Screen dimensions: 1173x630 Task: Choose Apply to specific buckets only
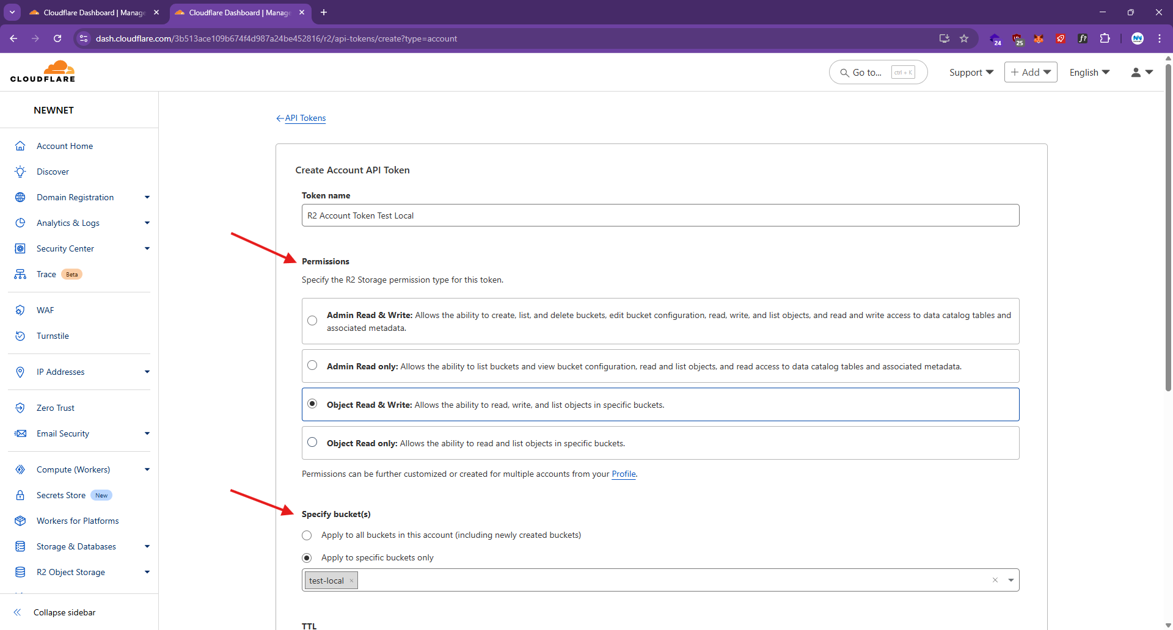[307, 558]
